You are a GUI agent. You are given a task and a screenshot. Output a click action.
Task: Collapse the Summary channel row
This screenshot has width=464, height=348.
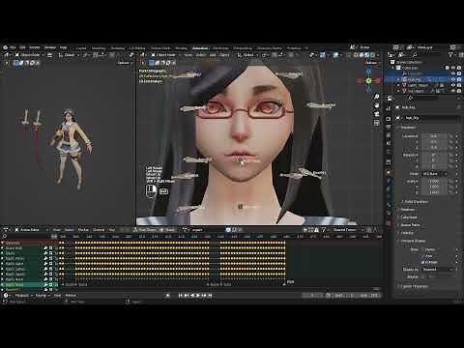(x=3, y=243)
